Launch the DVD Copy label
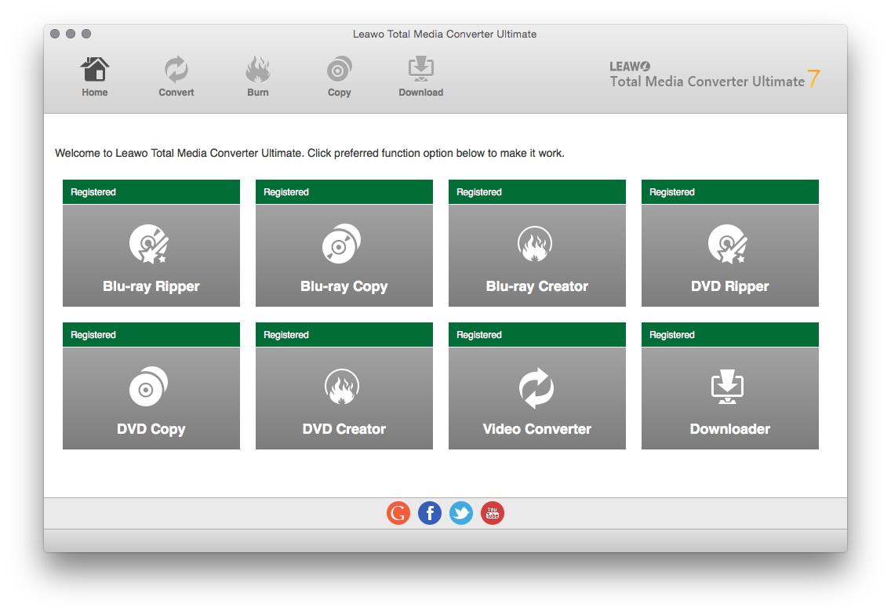The height and width of the screenshot is (615, 891). 151,429
